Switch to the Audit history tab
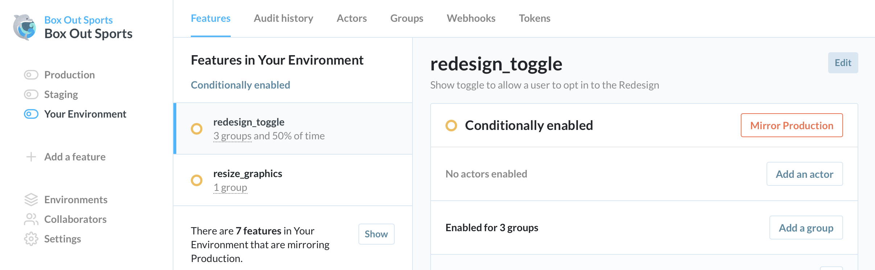 tap(283, 19)
